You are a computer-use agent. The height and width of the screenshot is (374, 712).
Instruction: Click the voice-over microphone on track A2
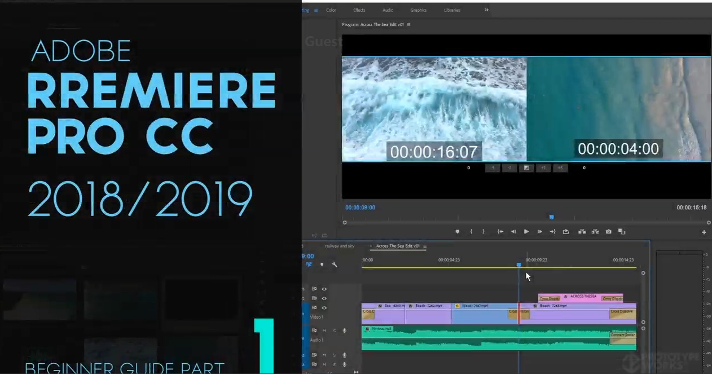(x=345, y=355)
